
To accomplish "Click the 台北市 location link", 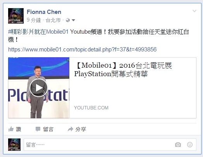I will click(x=53, y=20).
